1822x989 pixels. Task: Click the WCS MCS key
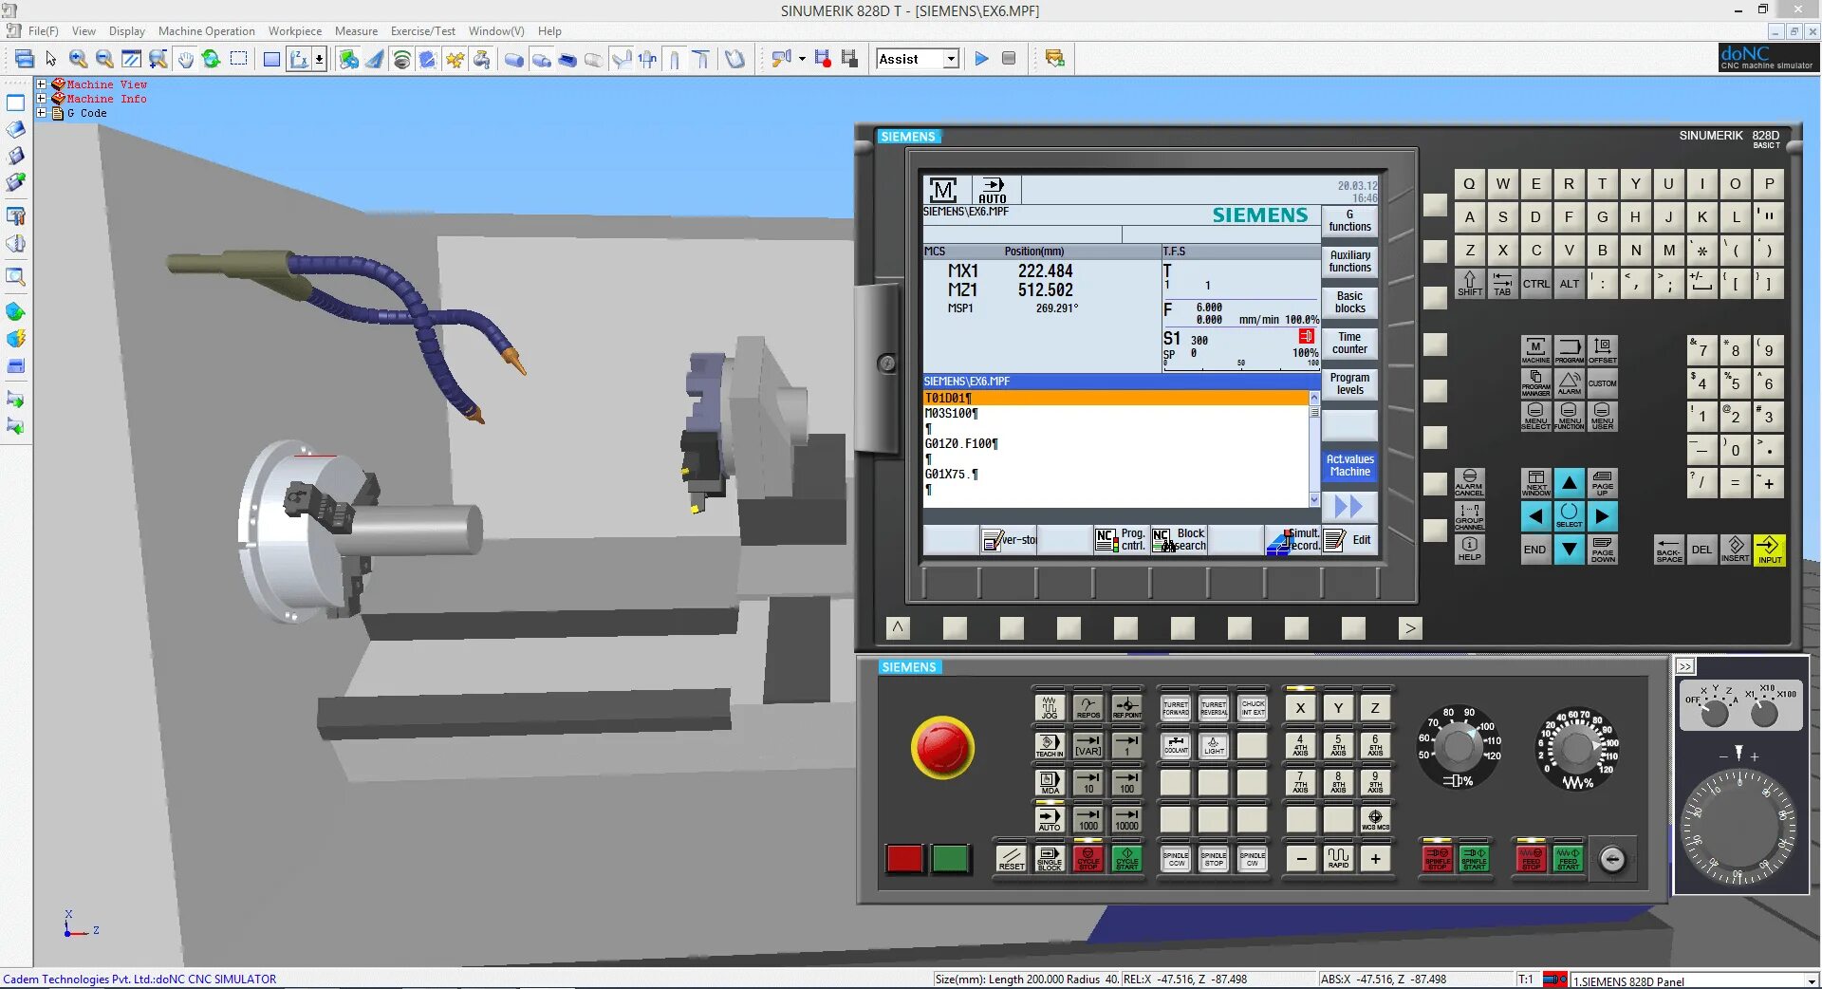1375,819
